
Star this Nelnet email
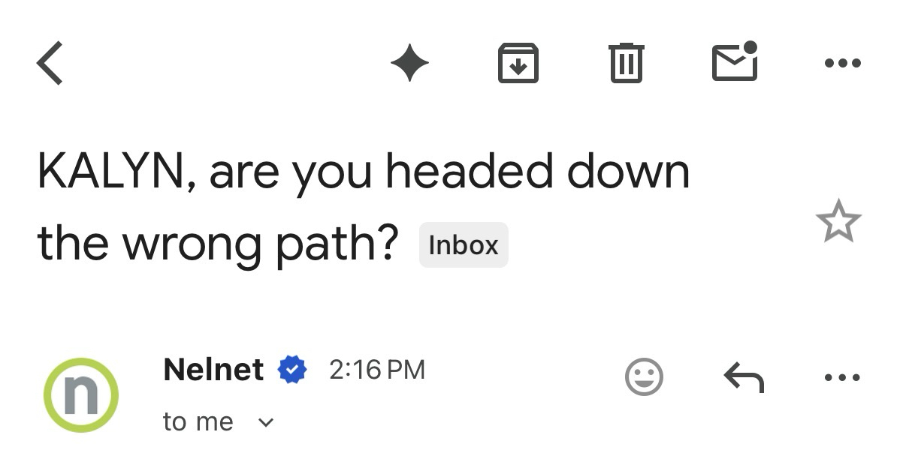838,221
